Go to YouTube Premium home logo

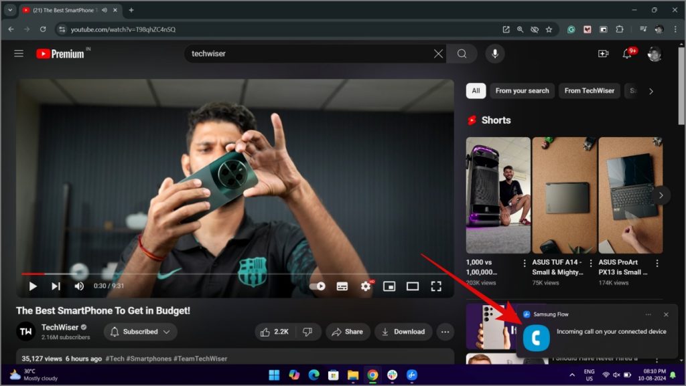(x=60, y=54)
